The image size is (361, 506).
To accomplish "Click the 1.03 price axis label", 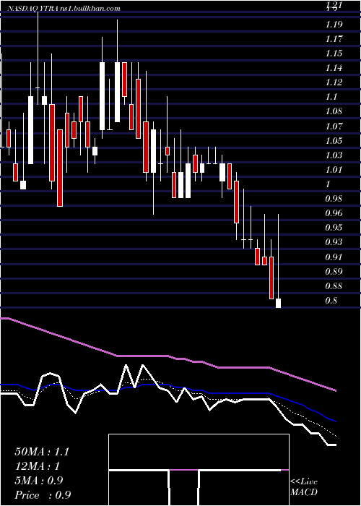I will (334, 155).
